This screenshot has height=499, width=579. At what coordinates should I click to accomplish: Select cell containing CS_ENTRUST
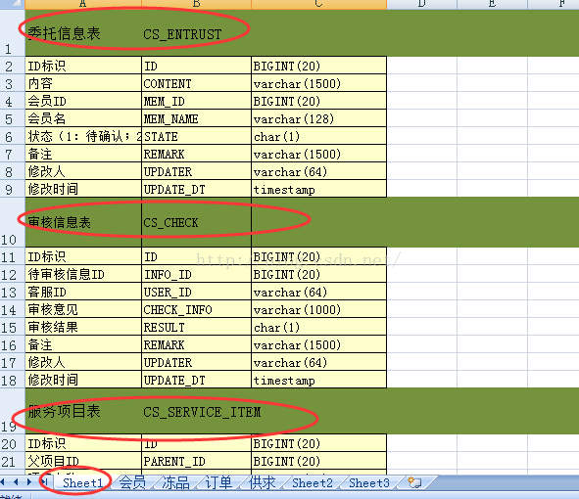tap(196, 33)
